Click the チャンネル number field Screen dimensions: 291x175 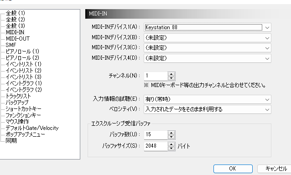[156, 76]
